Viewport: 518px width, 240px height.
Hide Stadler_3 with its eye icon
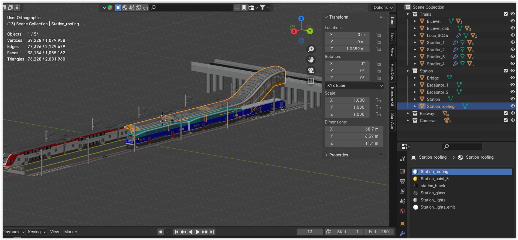point(513,56)
